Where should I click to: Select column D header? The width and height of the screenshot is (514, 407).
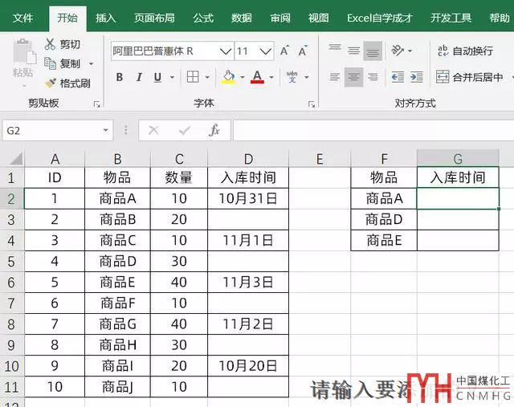click(248, 159)
